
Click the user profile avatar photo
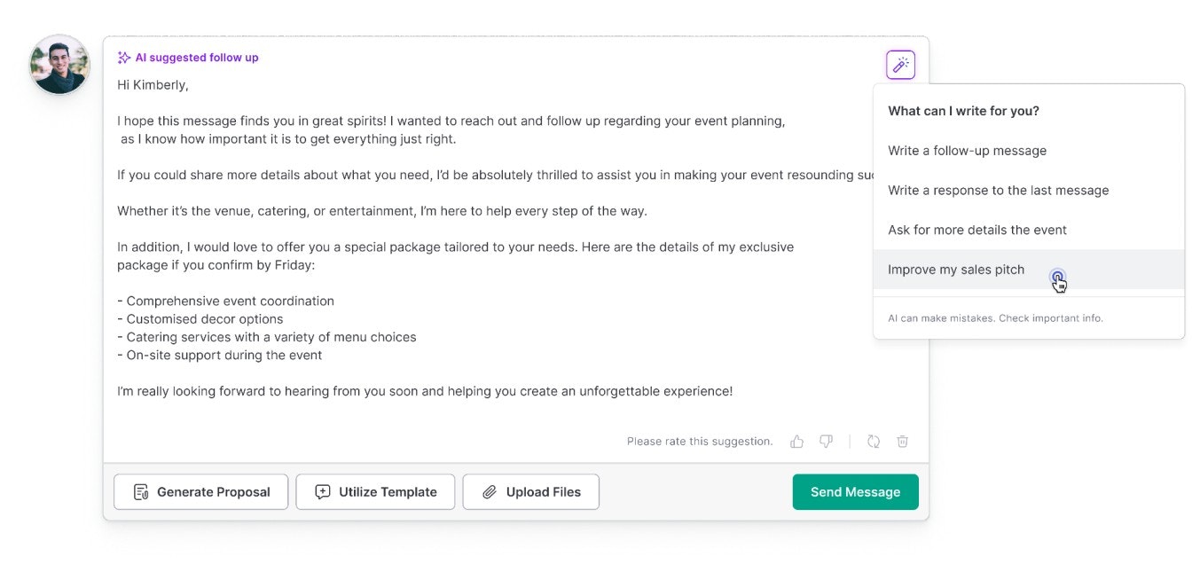(59, 64)
